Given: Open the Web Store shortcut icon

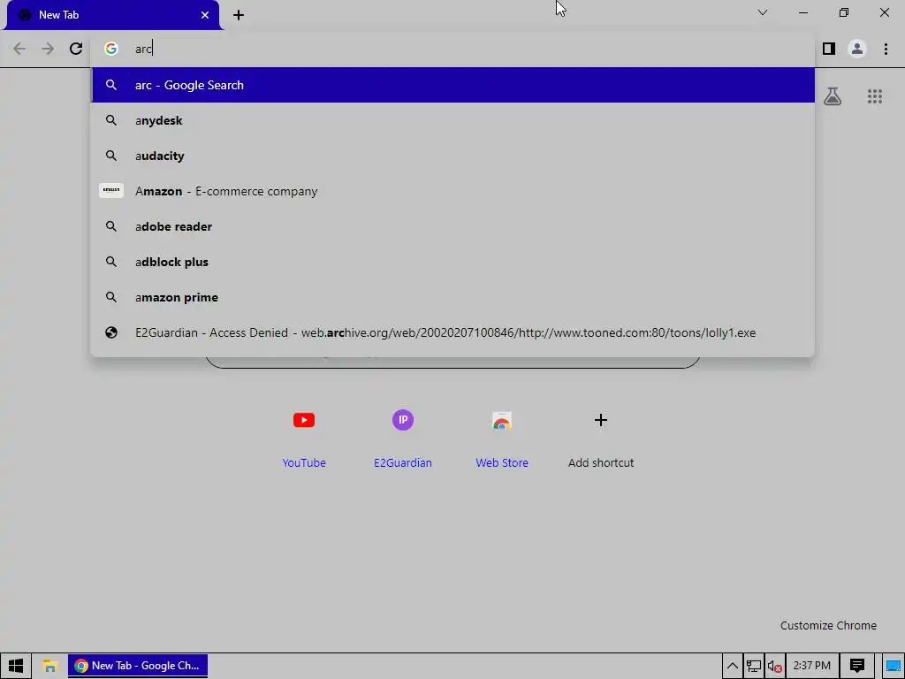Looking at the screenshot, I should 502,420.
